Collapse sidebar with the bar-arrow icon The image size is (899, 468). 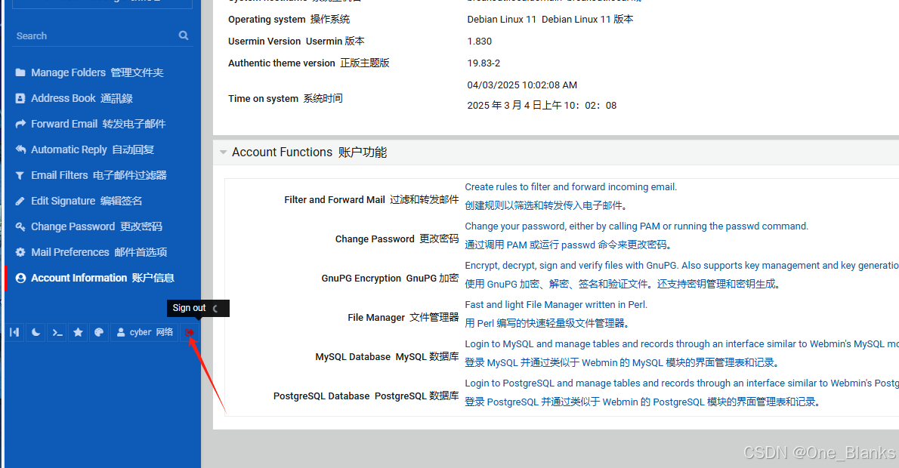15,332
